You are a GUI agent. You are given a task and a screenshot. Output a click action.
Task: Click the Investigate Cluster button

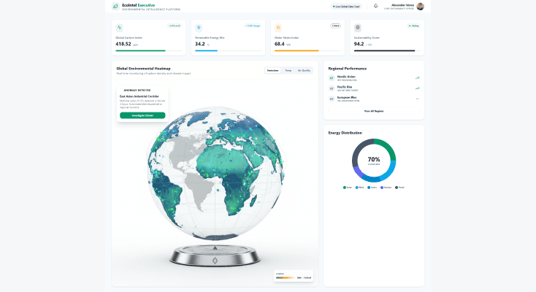pos(142,115)
